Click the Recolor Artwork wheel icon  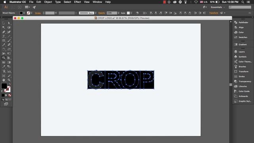pyautogui.click(x=137, y=13)
